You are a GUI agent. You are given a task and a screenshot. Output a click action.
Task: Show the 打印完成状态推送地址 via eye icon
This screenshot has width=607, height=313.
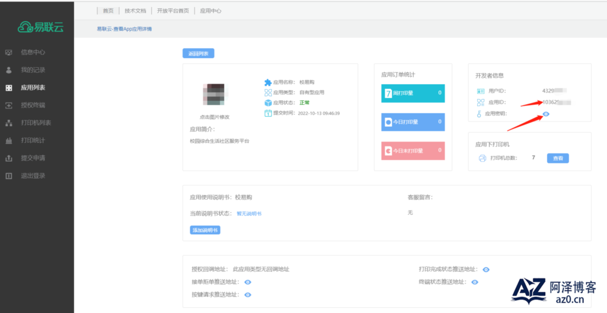coord(486,270)
